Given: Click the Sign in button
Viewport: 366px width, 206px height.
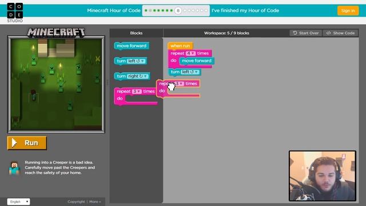Looking at the screenshot, I should 348,10.
